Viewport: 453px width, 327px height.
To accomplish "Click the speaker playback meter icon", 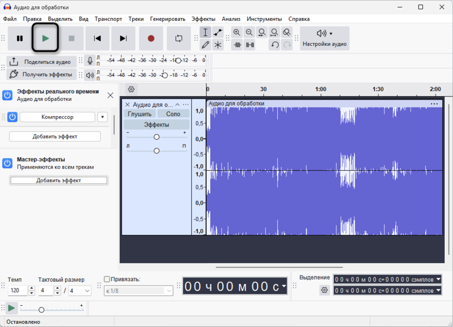I will tap(90, 75).
